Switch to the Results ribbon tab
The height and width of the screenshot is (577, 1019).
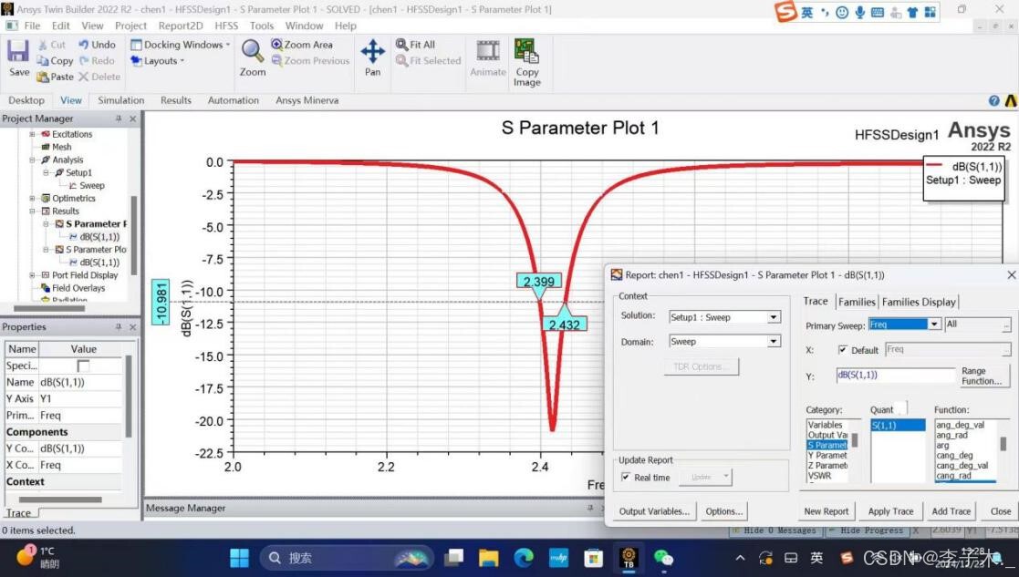point(176,100)
